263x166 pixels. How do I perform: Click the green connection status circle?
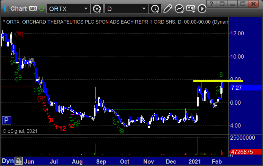[42, 9]
